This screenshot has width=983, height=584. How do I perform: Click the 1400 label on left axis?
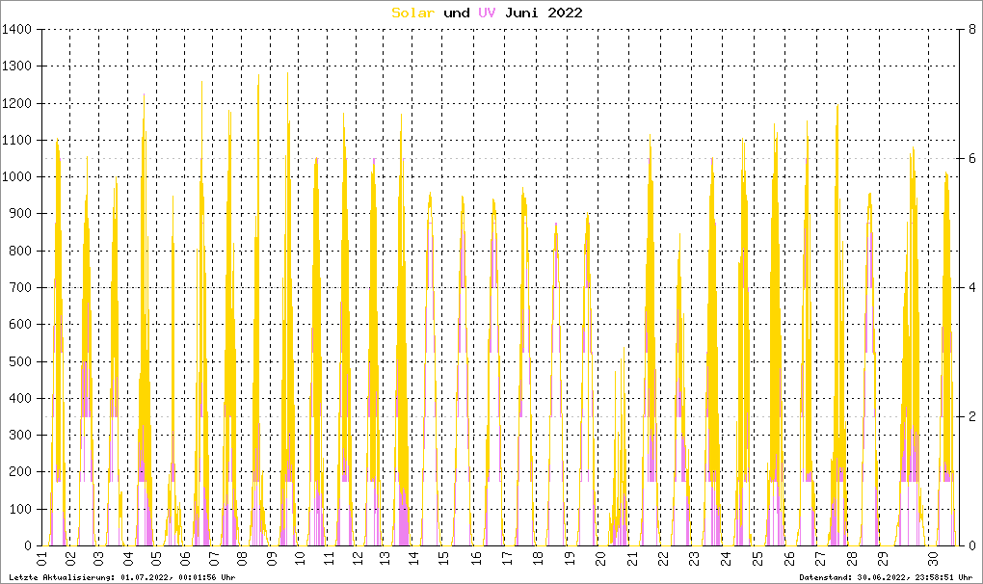click(x=18, y=30)
